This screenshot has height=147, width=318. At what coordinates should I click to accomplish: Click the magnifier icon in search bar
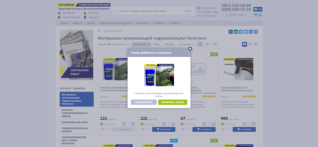(116, 11)
